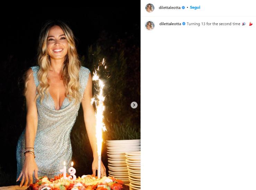This screenshot has height=190, width=256.
Task: Click the party popper emoji in caption
Action: pos(244,24)
